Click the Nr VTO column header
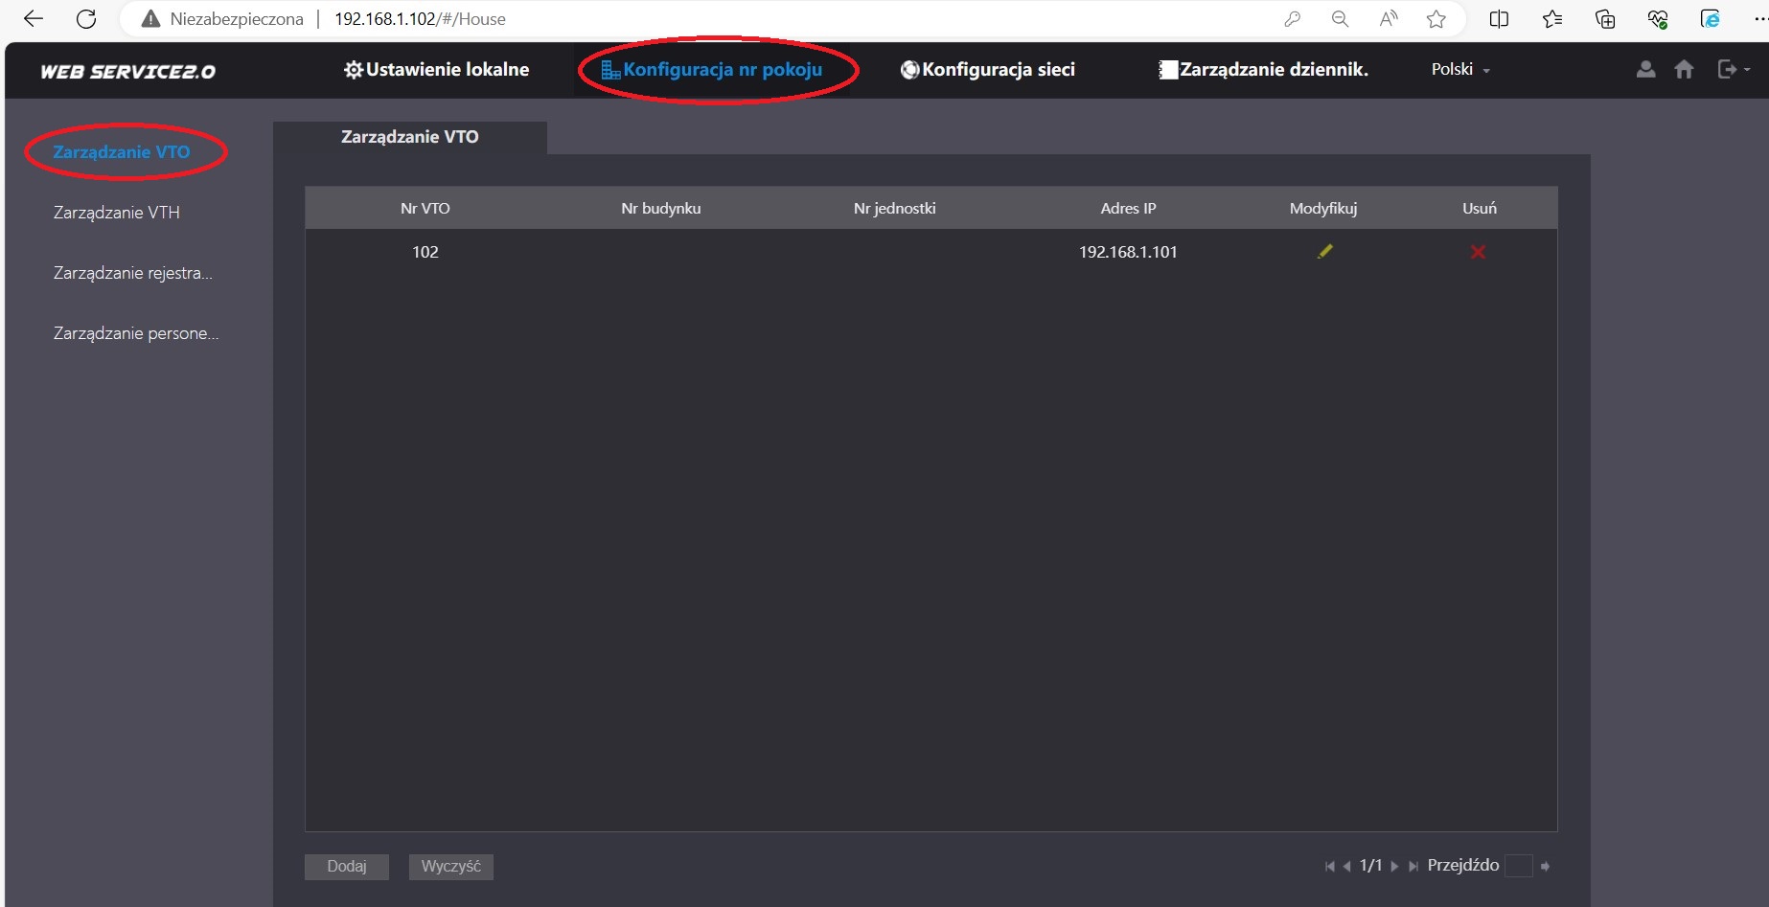The height and width of the screenshot is (907, 1769). click(x=425, y=208)
